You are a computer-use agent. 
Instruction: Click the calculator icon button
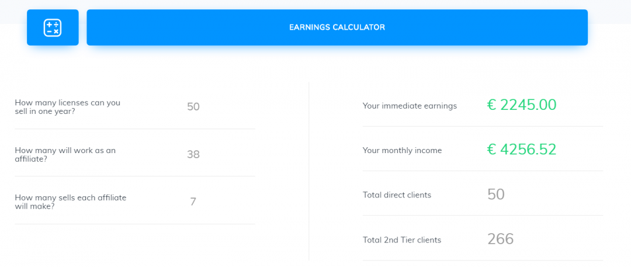53,27
